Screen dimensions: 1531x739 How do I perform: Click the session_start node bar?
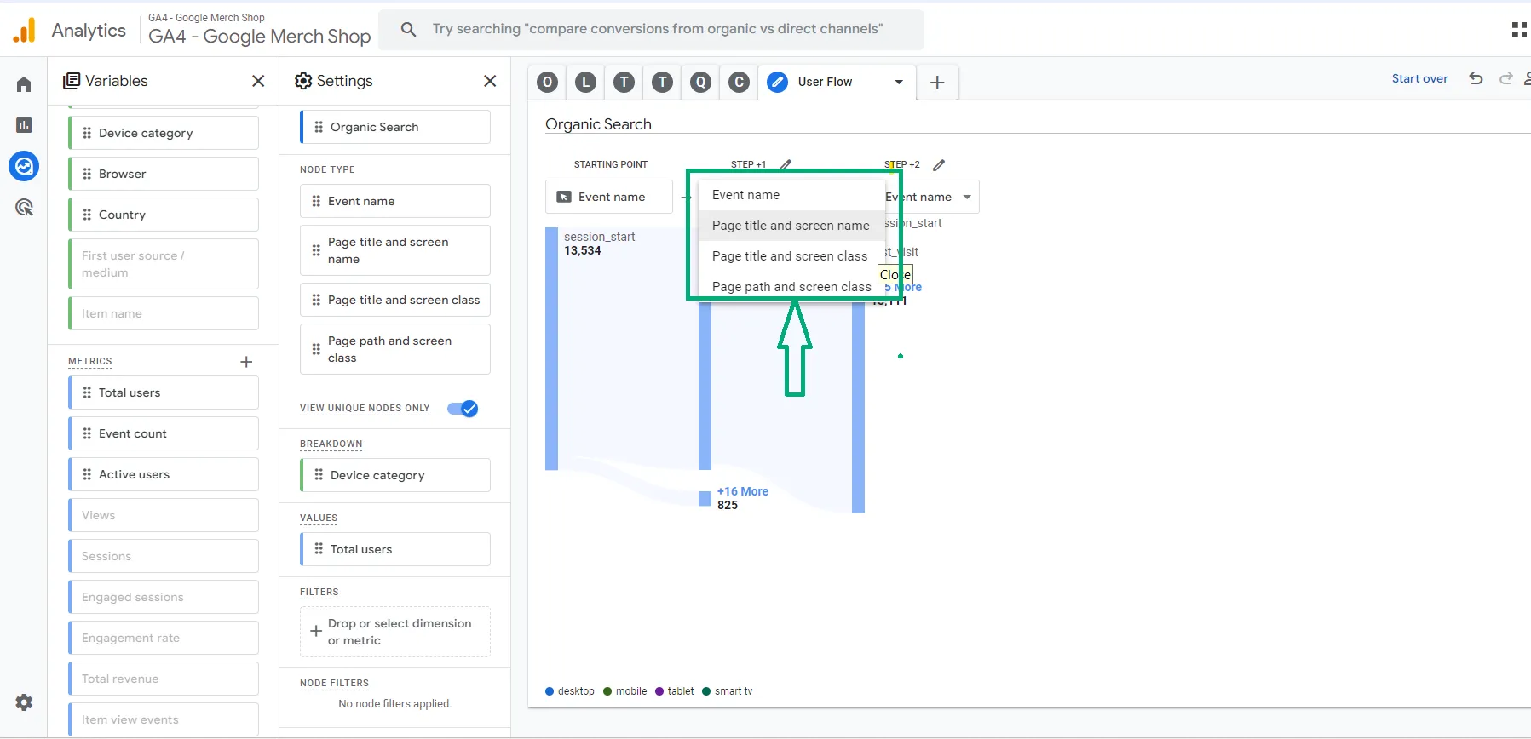coord(551,348)
